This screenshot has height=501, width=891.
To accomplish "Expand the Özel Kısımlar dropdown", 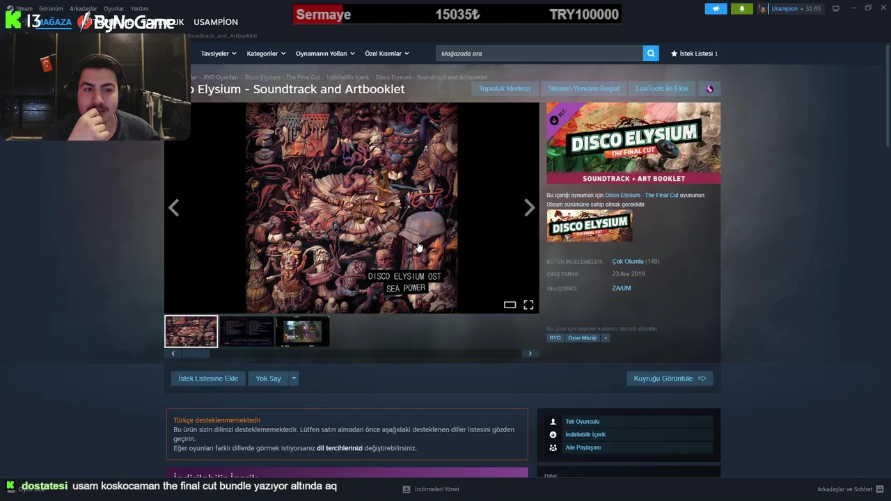I will coord(387,54).
